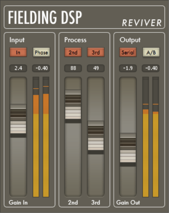The image size is (169, 213).
Task: Toggle the 3rd harmonic button
Action: 96,52
